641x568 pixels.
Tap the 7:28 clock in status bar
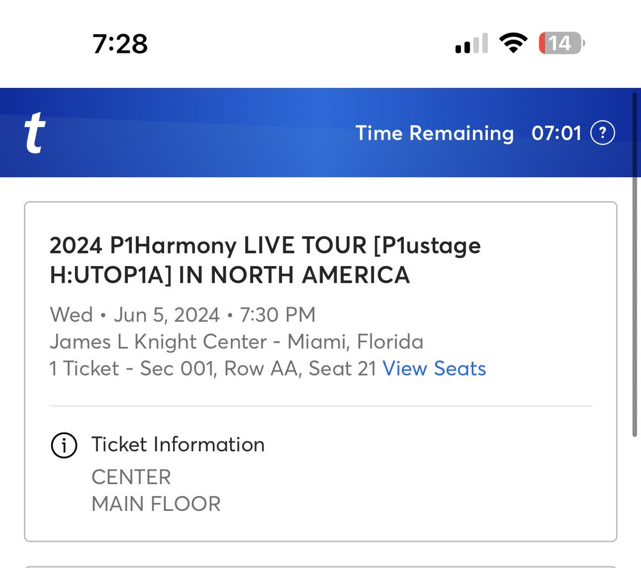120,44
